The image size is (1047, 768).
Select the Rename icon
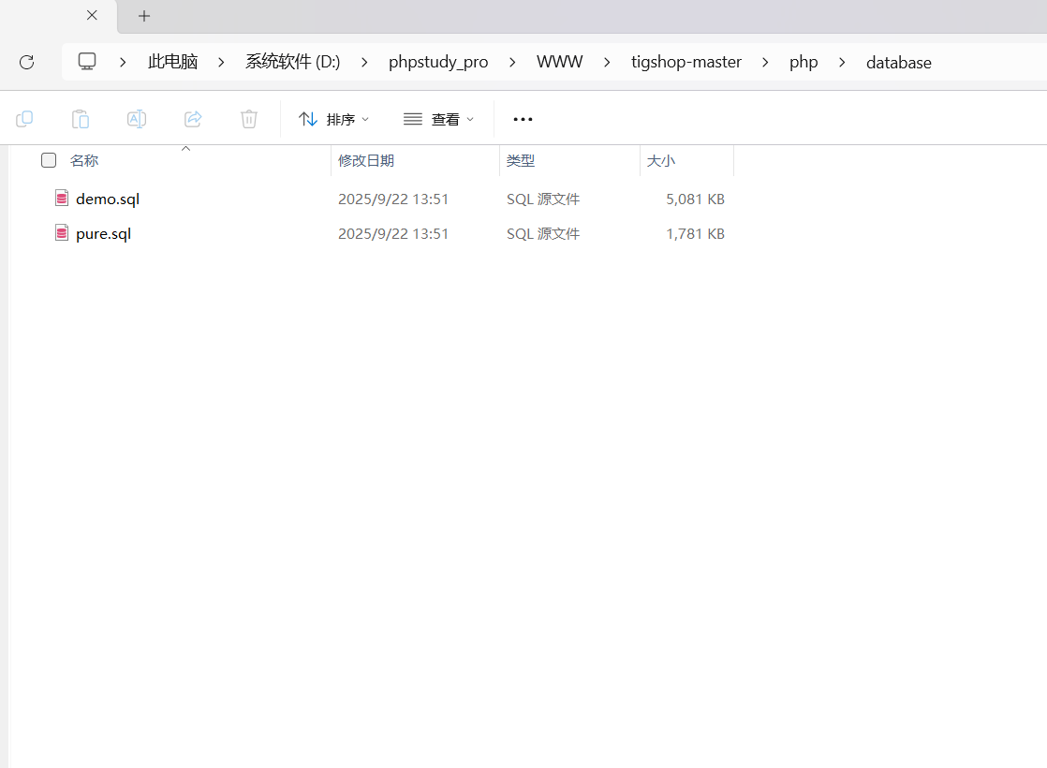coord(137,119)
